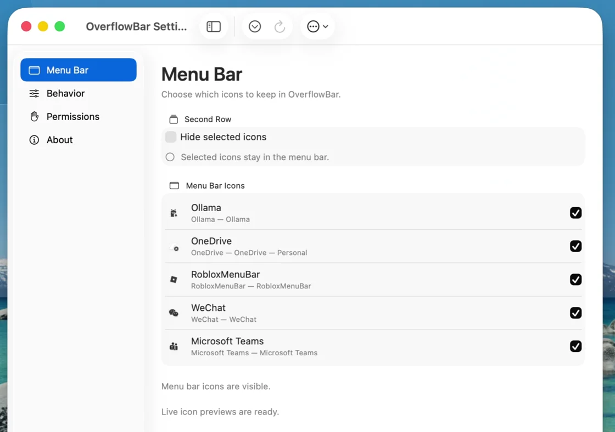Screen dimensions: 615x432
Task: Click the Ollama llama icon
Action: pyautogui.click(x=174, y=213)
